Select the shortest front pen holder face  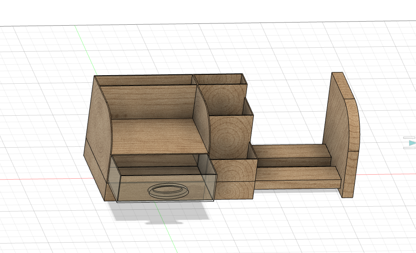234,170
